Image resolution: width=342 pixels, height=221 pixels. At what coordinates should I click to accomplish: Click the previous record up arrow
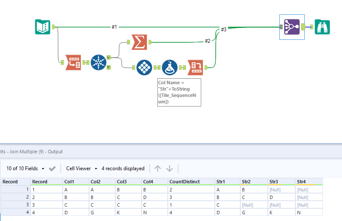pyautogui.click(x=158, y=169)
